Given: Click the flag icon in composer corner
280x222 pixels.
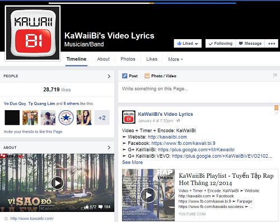Looking at the screenshot, I should [x=275, y=75].
